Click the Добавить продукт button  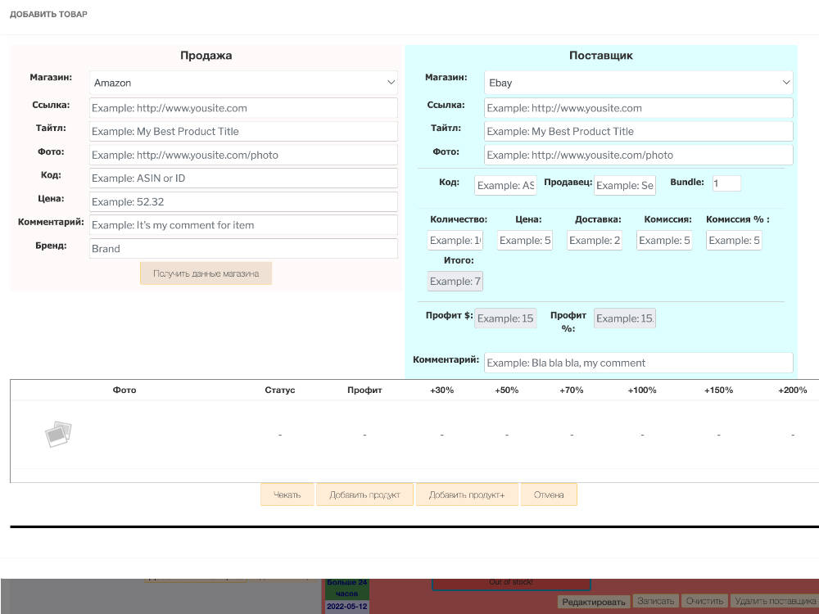coord(364,494)
